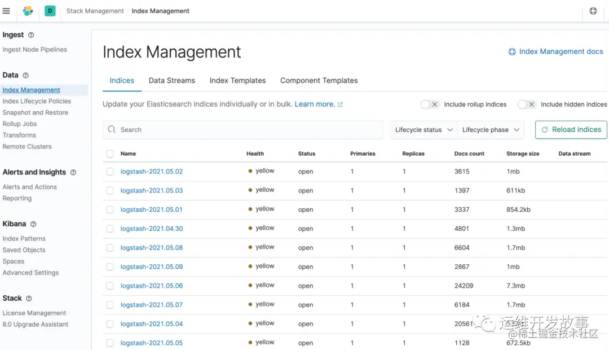
Task: Open index logstash-2021.05.02
Action: (x=152, y=172)
